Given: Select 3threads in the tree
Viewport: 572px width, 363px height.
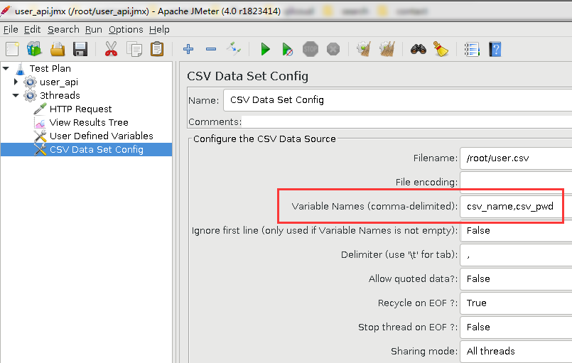Looking at the screenshot, I should (60, 96).
